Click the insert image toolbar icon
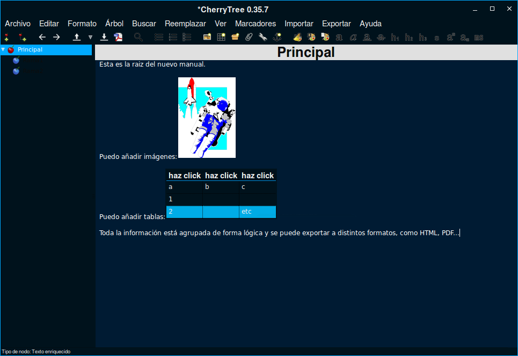The image size is (518, 356). pyautogui.click(x=207, y=38)
